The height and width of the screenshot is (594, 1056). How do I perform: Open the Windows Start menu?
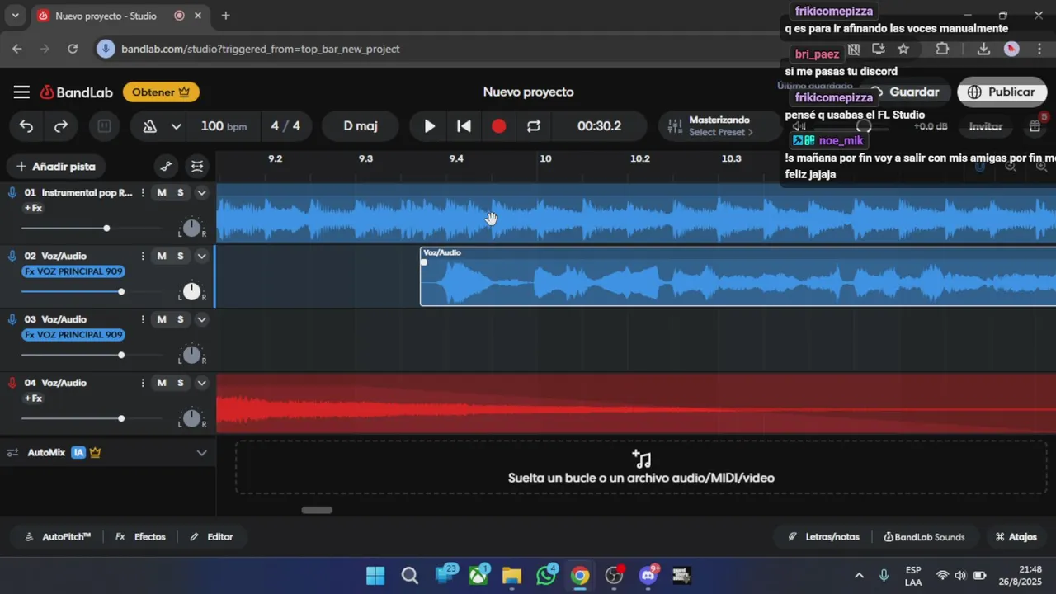(375, 575)
